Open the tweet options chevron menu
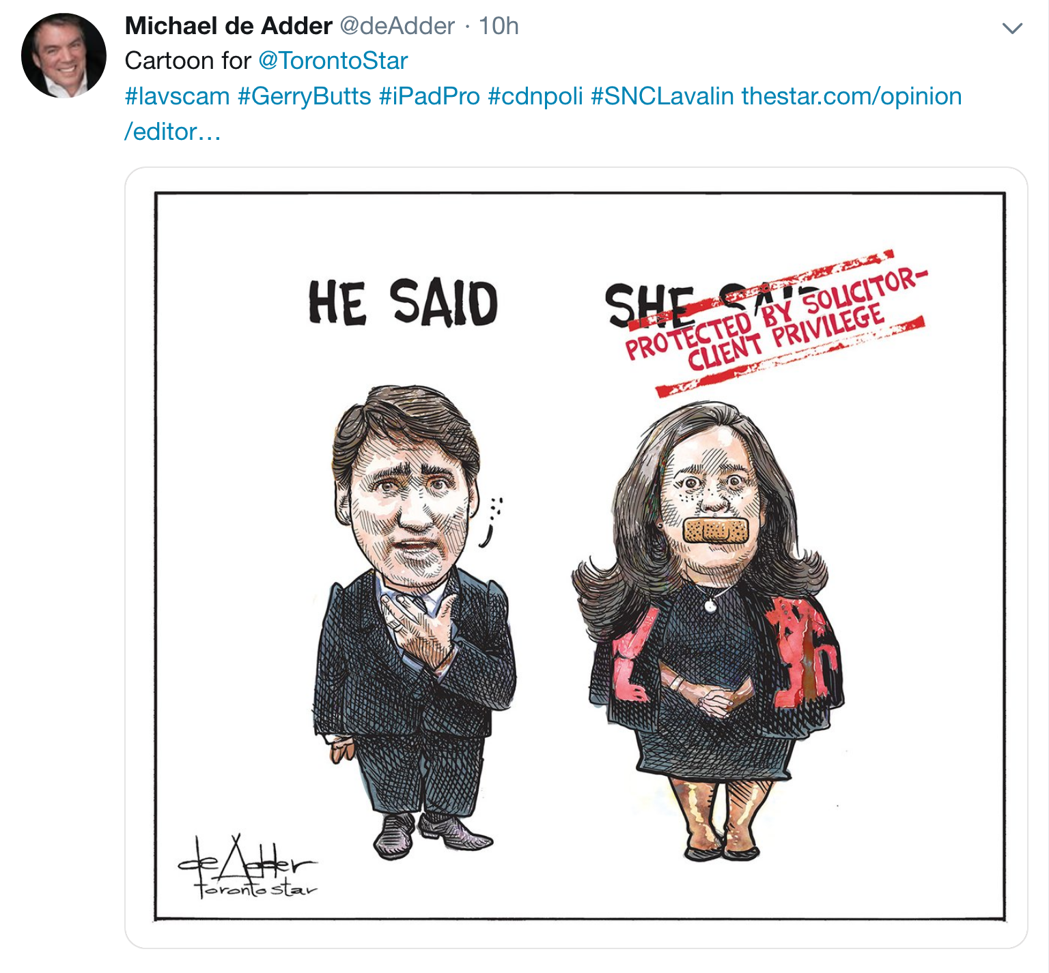This screenshot has height=973, width=1049. pos(1011,28)
